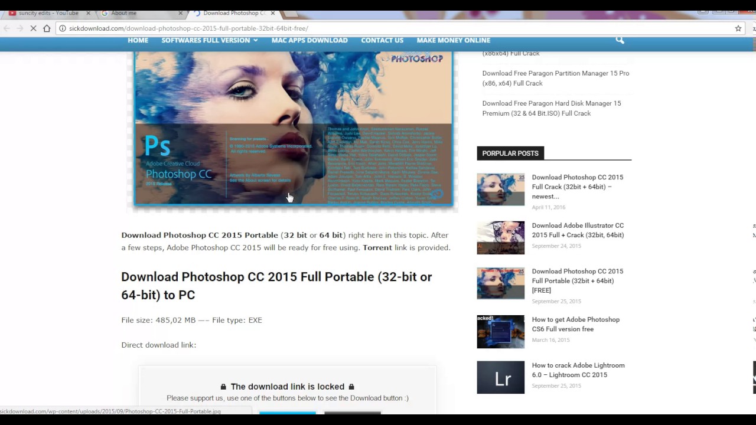Click the 'Download Photoshop CC 2015 Full Portable' heading
756x425 pixels.
coord(276,286)
